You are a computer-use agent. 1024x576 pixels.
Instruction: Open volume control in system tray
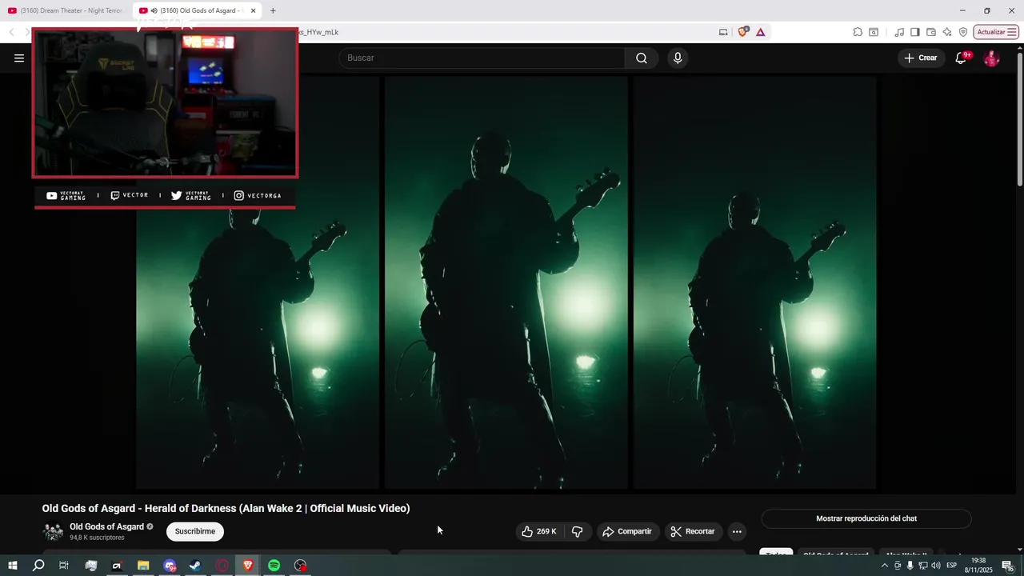[935, 566]
